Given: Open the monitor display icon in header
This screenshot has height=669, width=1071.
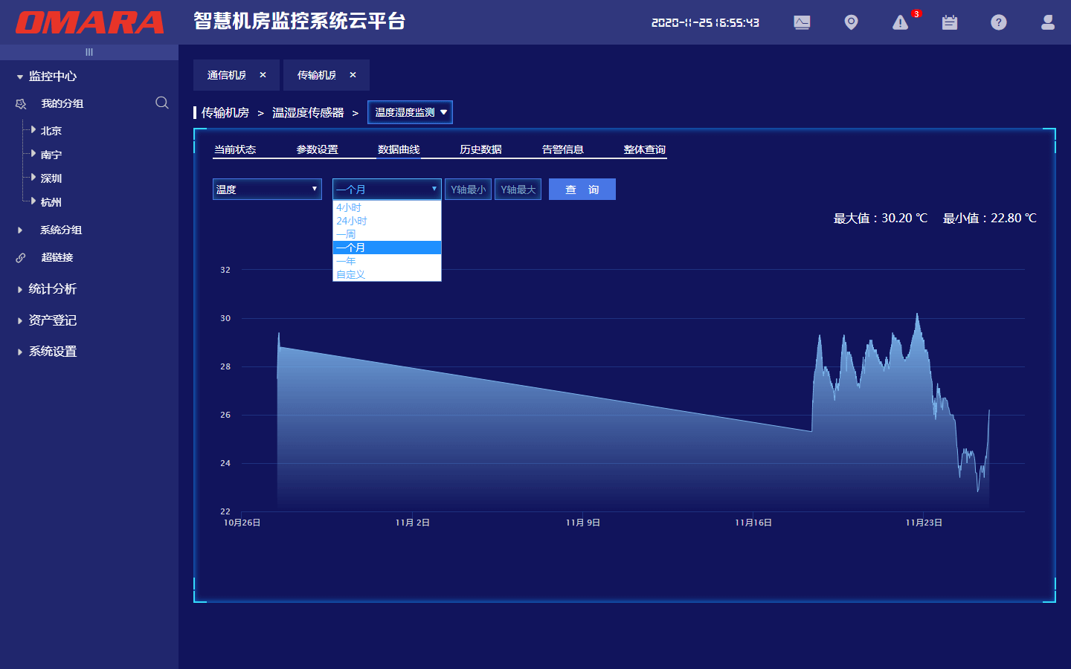Looking at the screenshot, I should point(802,22).
